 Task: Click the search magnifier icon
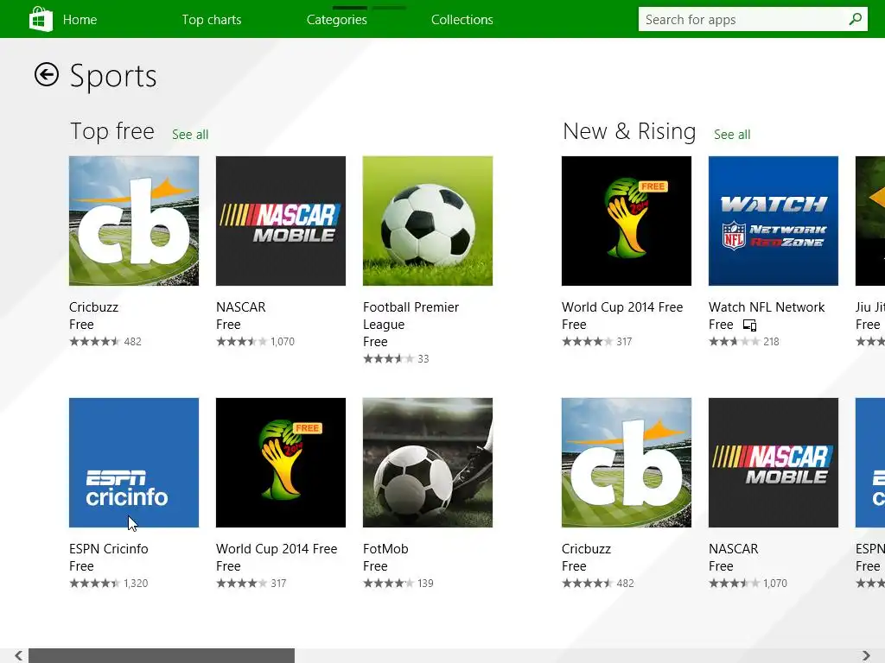point(856,19)
